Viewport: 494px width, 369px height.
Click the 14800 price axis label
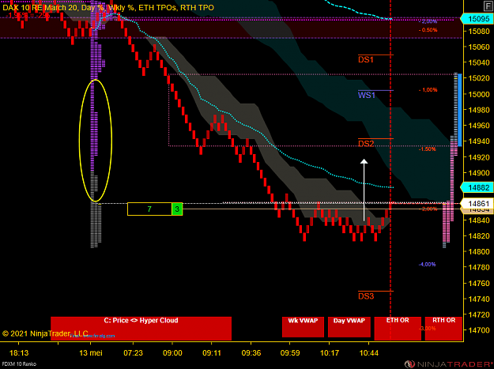click(x=479, y=251)
